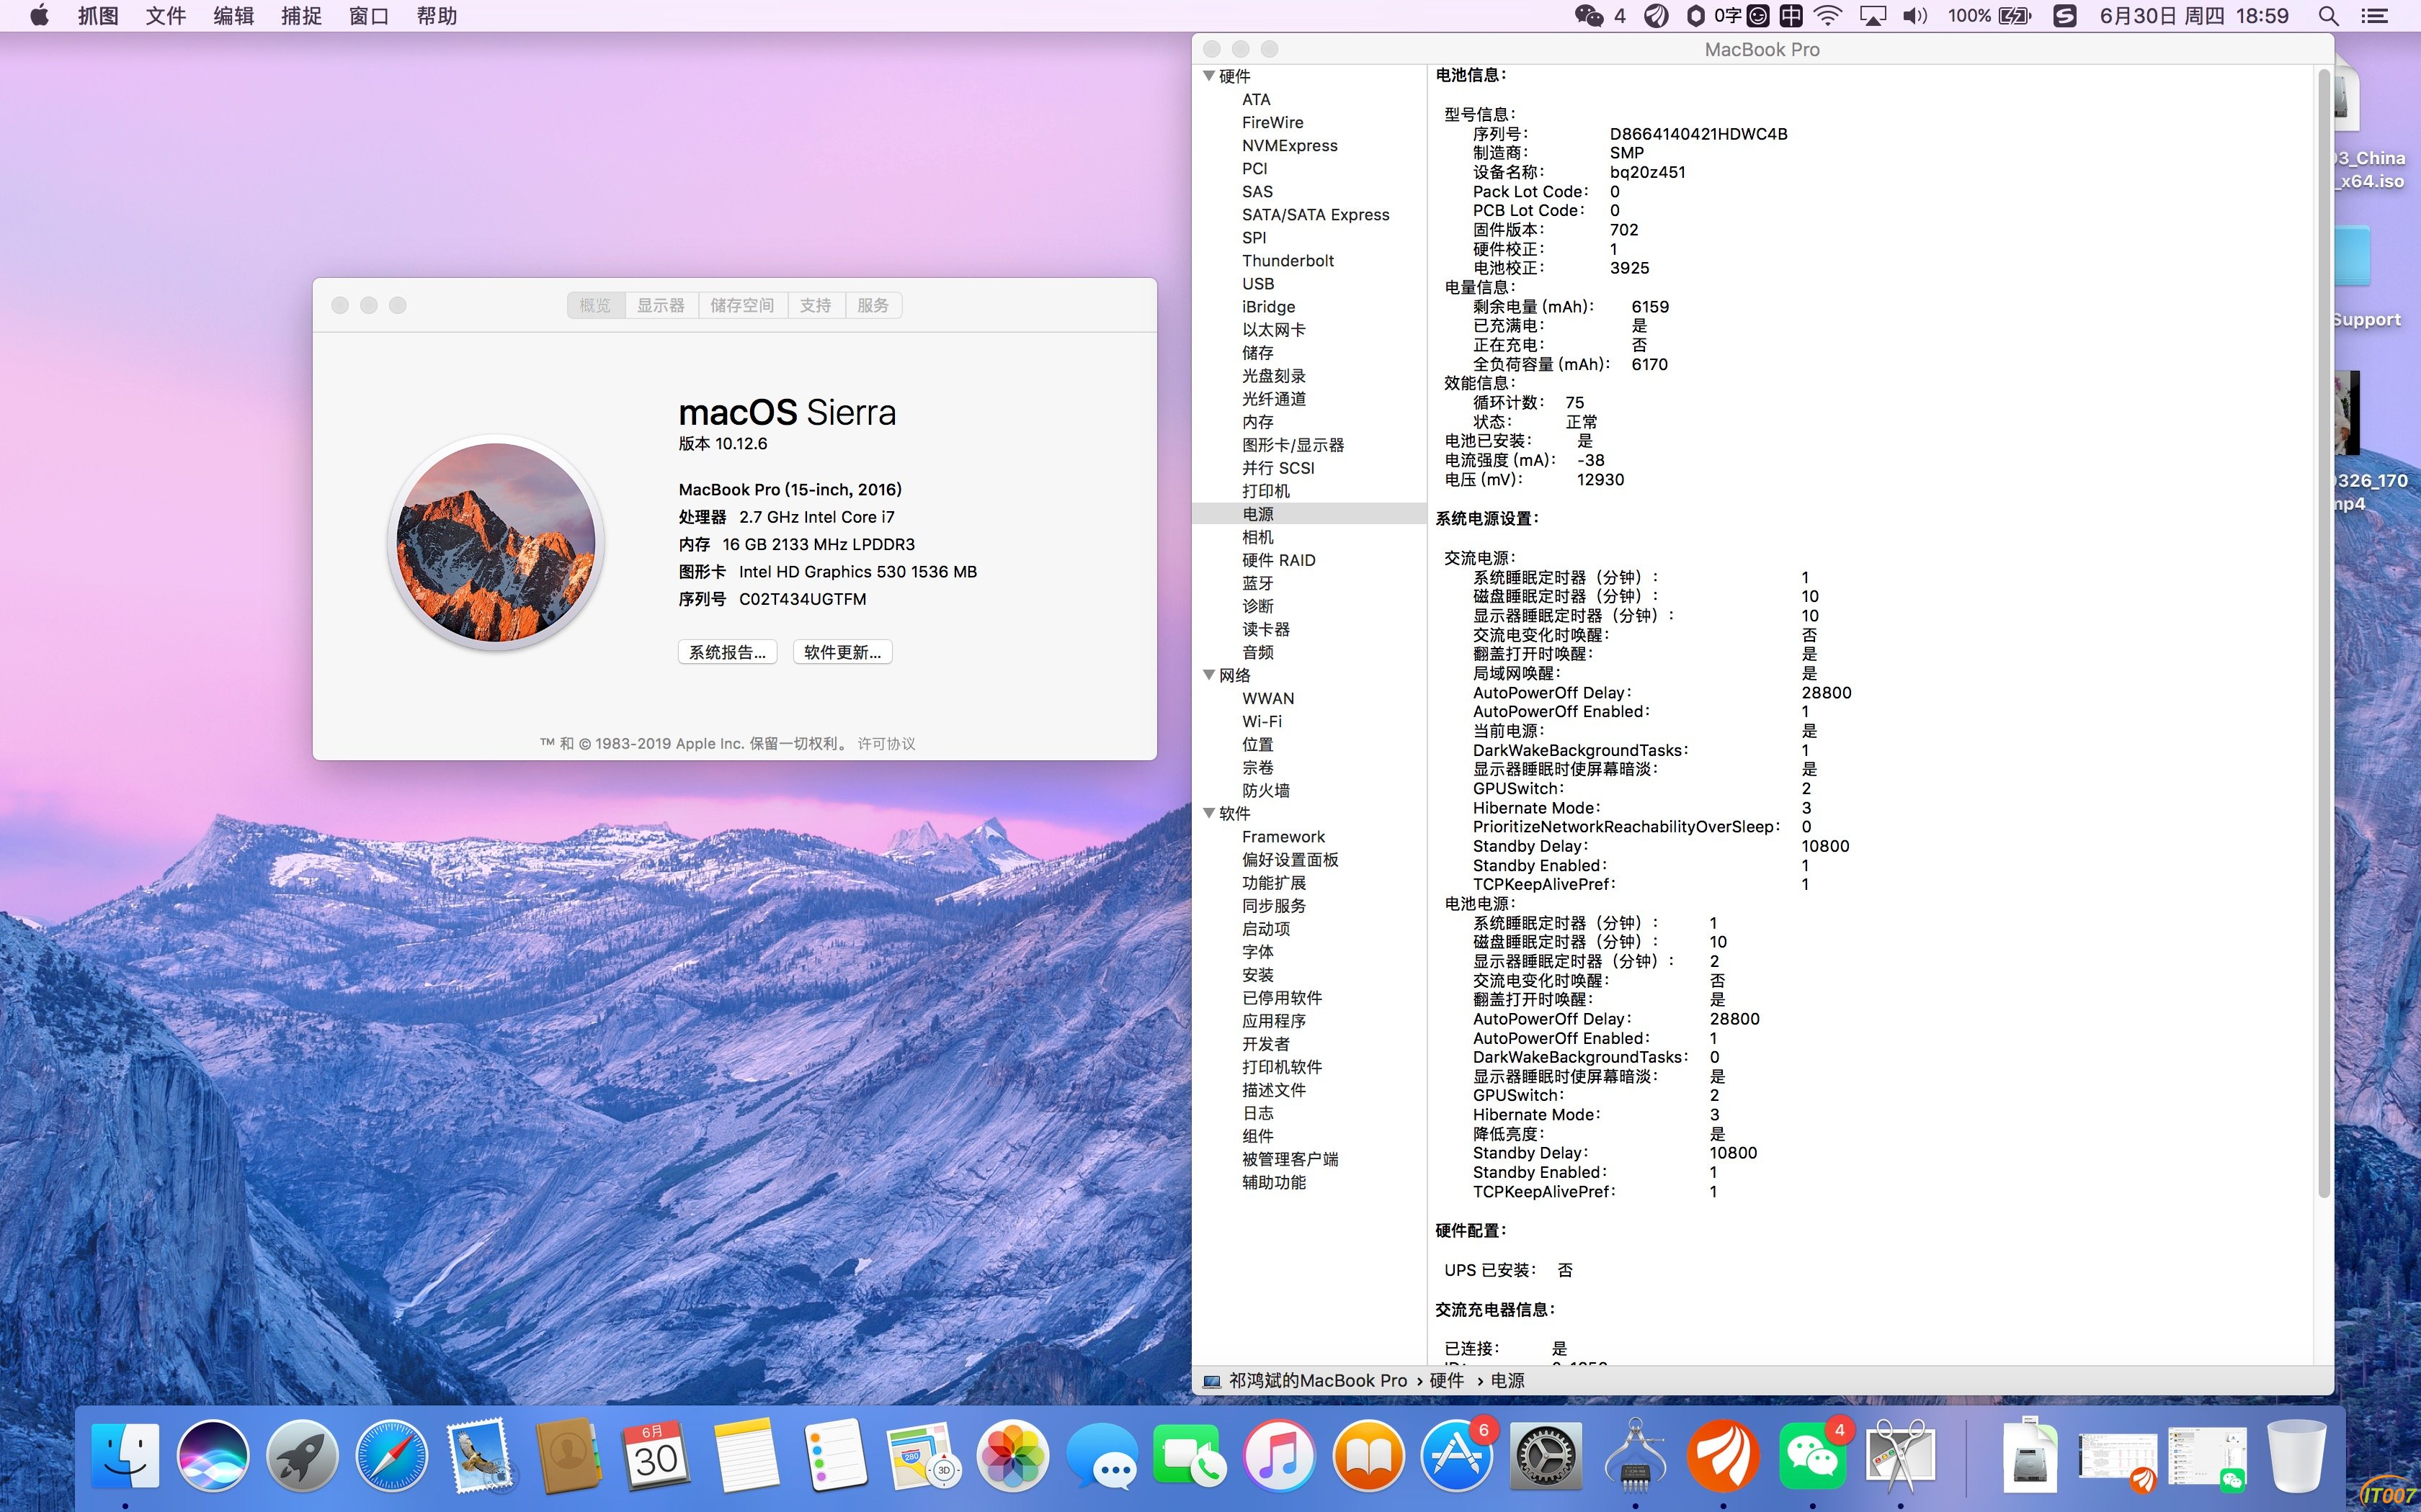Click battery status in menu bar
2421x1512 pixels.
[x=1990, y=16]
